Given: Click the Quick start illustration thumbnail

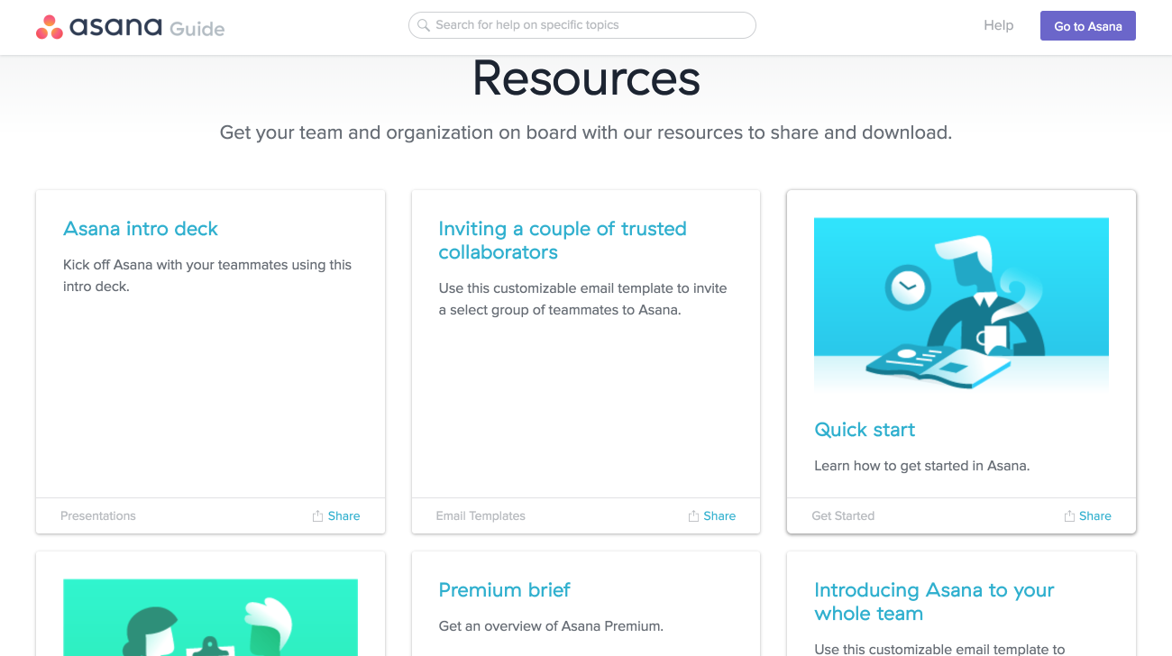Looking at the screenshot, I should point(961,304).
